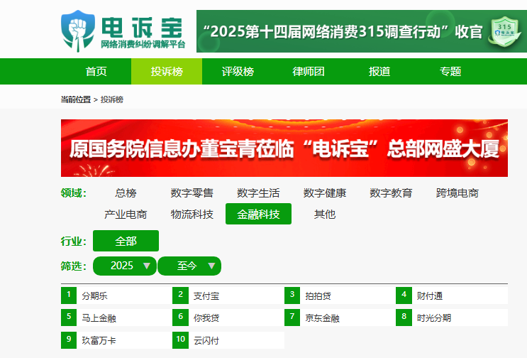Screen dimensions: 527x358
Task: Open rank 10 entry 云闪付
Action: click(x=228, y=340)
